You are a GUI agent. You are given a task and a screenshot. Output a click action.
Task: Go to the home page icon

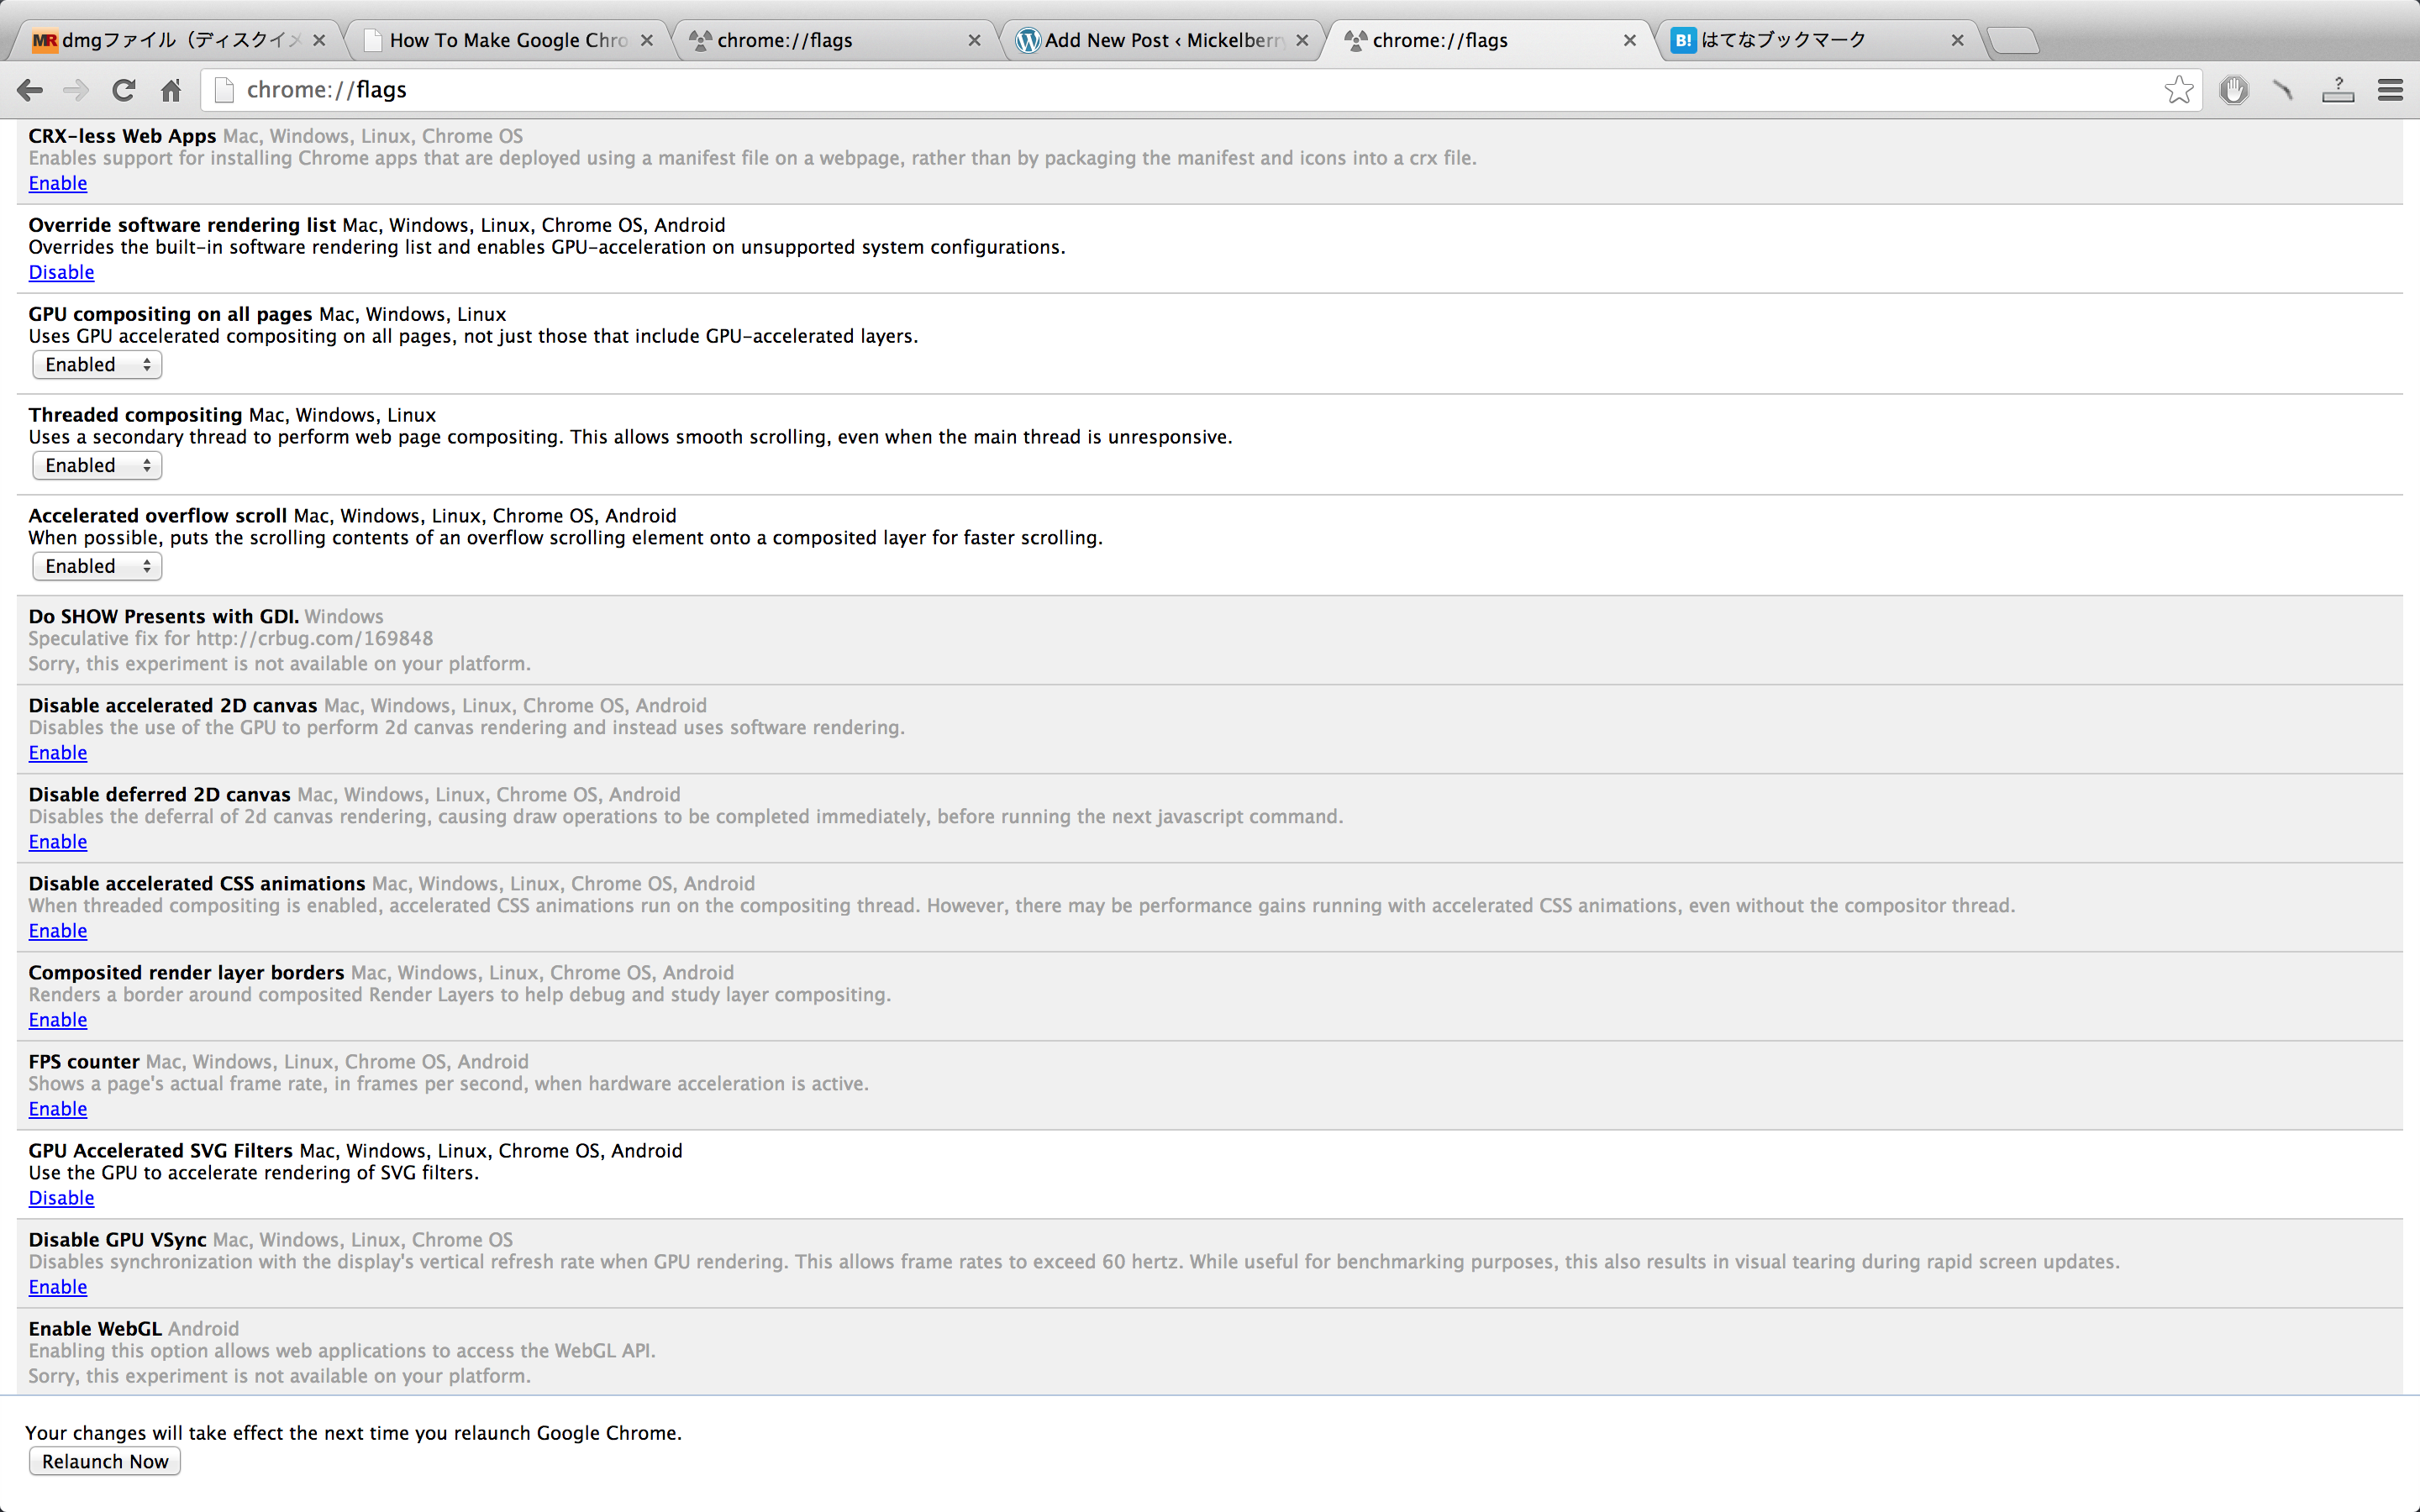[x=171, y=90]
